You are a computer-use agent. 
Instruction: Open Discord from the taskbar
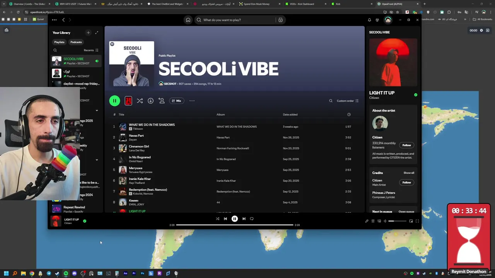coord(74,273)
